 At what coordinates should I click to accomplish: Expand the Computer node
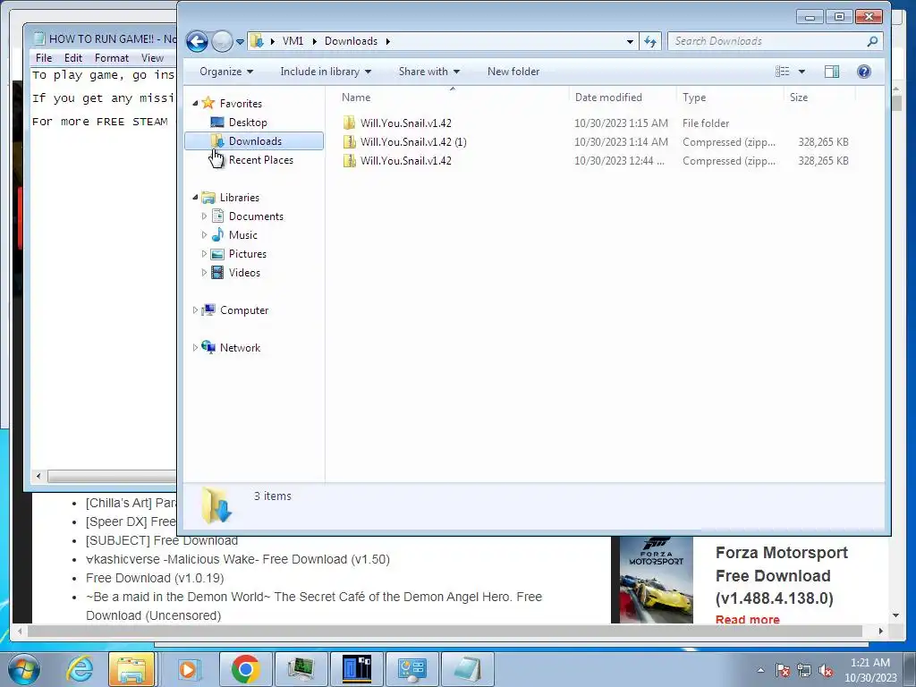coord(195,310)
